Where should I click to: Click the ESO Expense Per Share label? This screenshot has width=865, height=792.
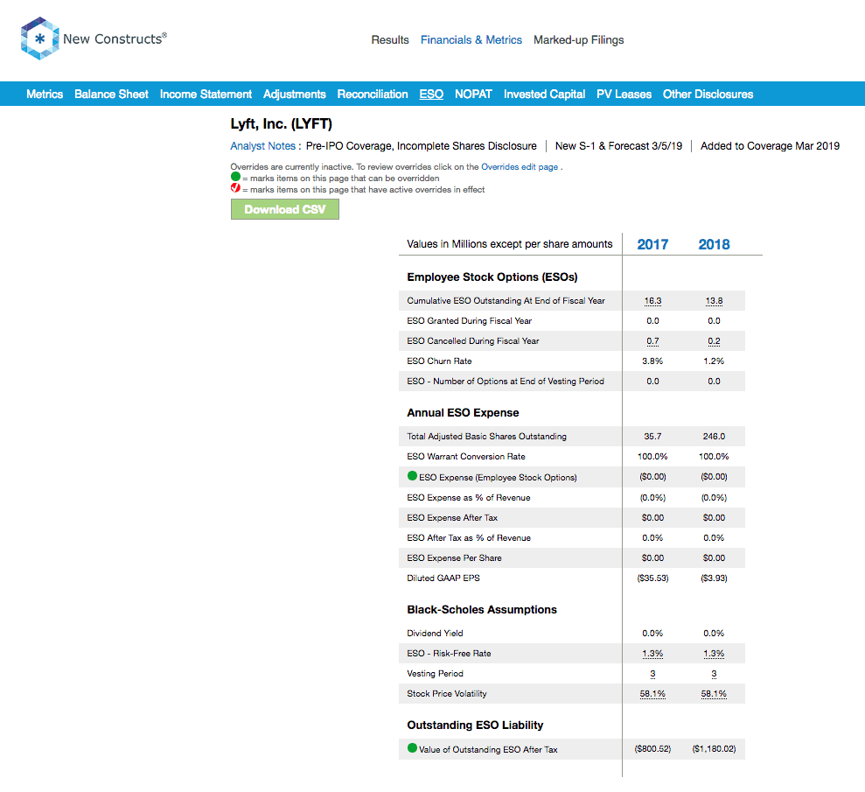click(454, 558)
